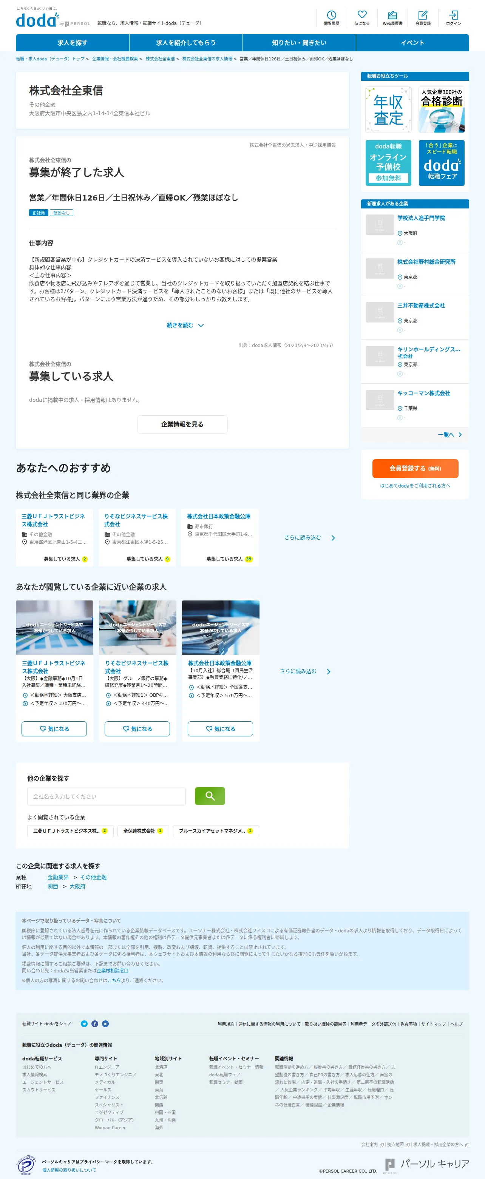485x1179 pixels.
Task: Open the オンライン予備校 banner
Action: click(x=388, y=163)
